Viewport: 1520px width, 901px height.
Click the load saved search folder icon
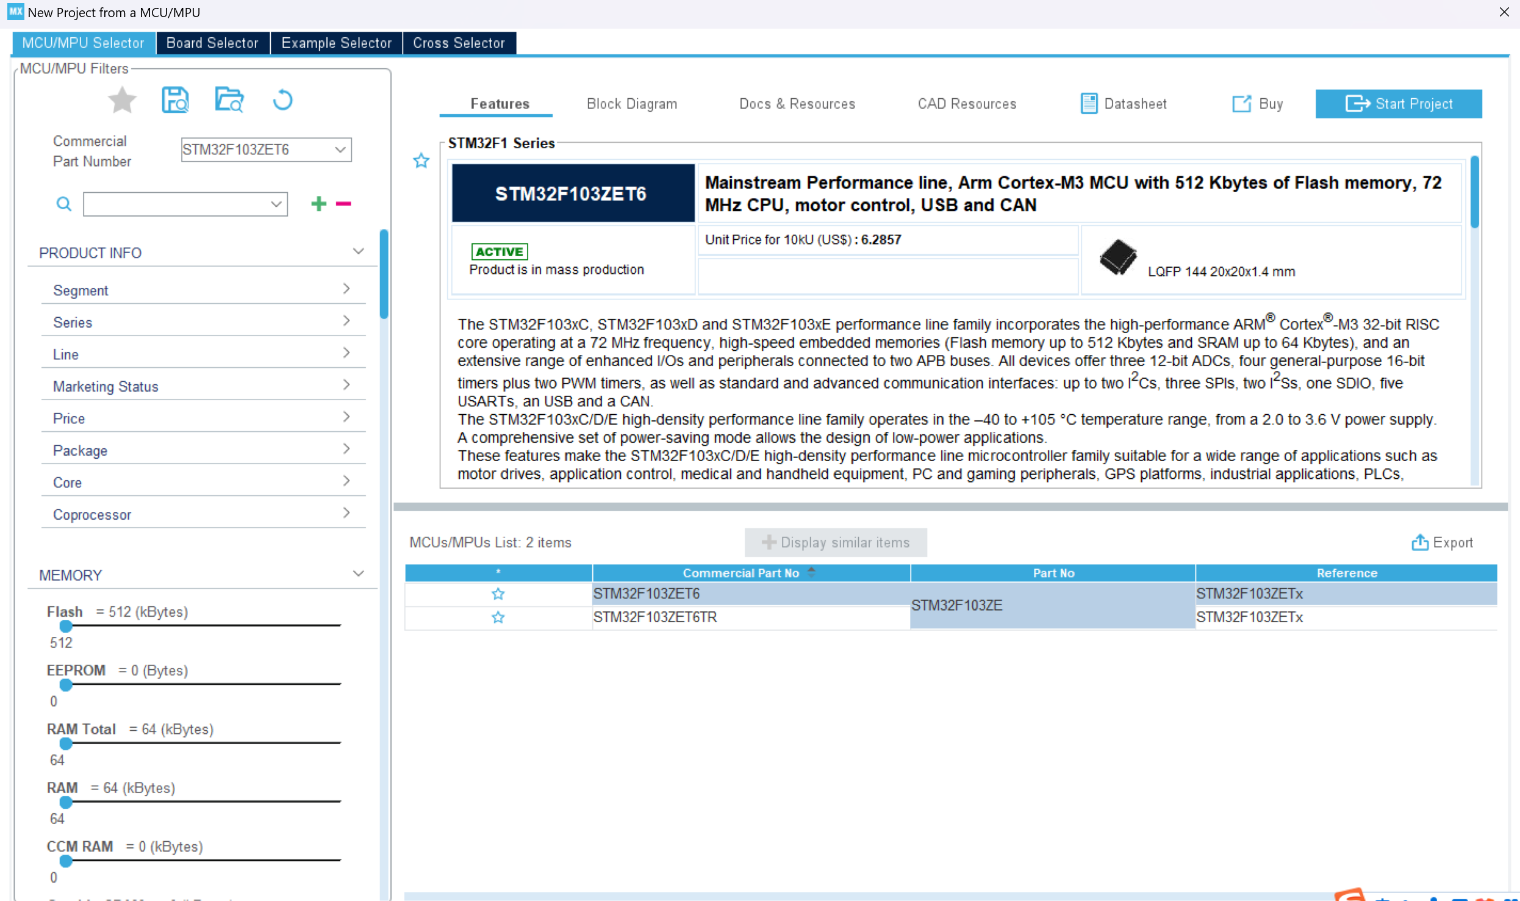coord(229,100)
